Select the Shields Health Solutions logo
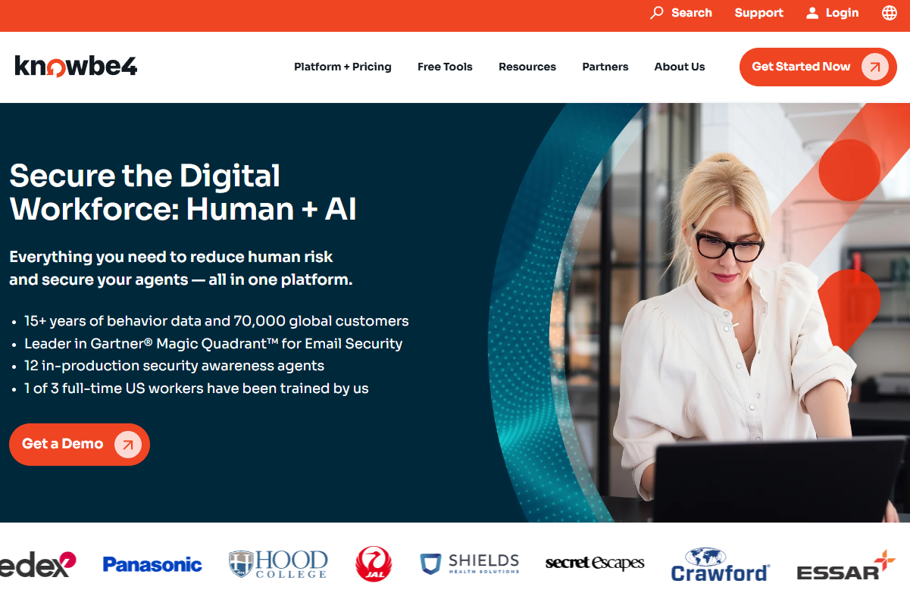The width and height of the screenshot is (910, 593). pos(470,564)
